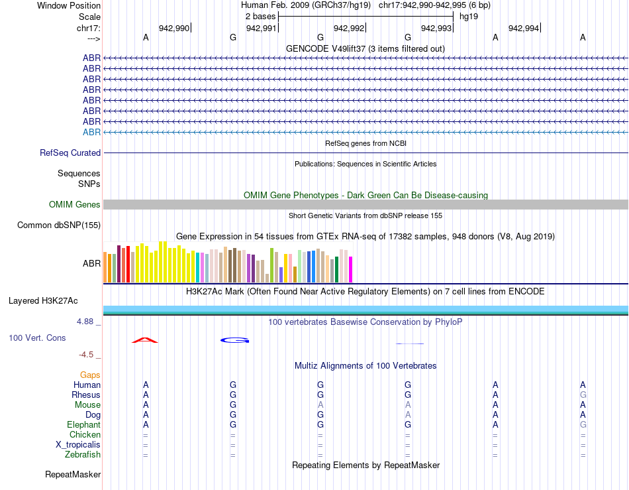Click the Window Position label
This screenshot has height=490, width=629.
69,5
